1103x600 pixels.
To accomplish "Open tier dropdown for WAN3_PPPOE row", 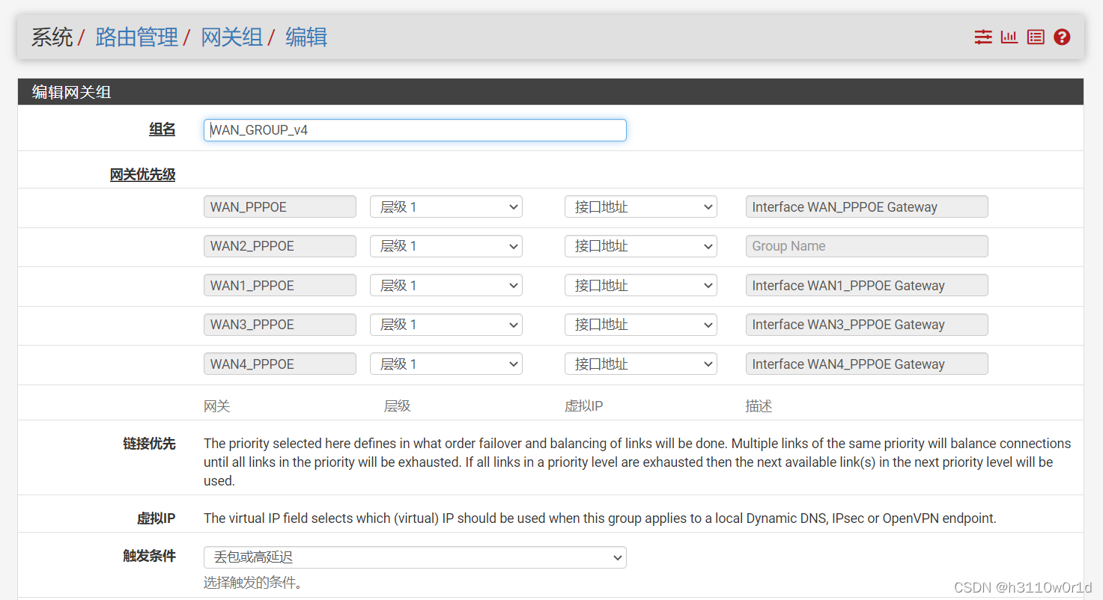I will (446, 325).
